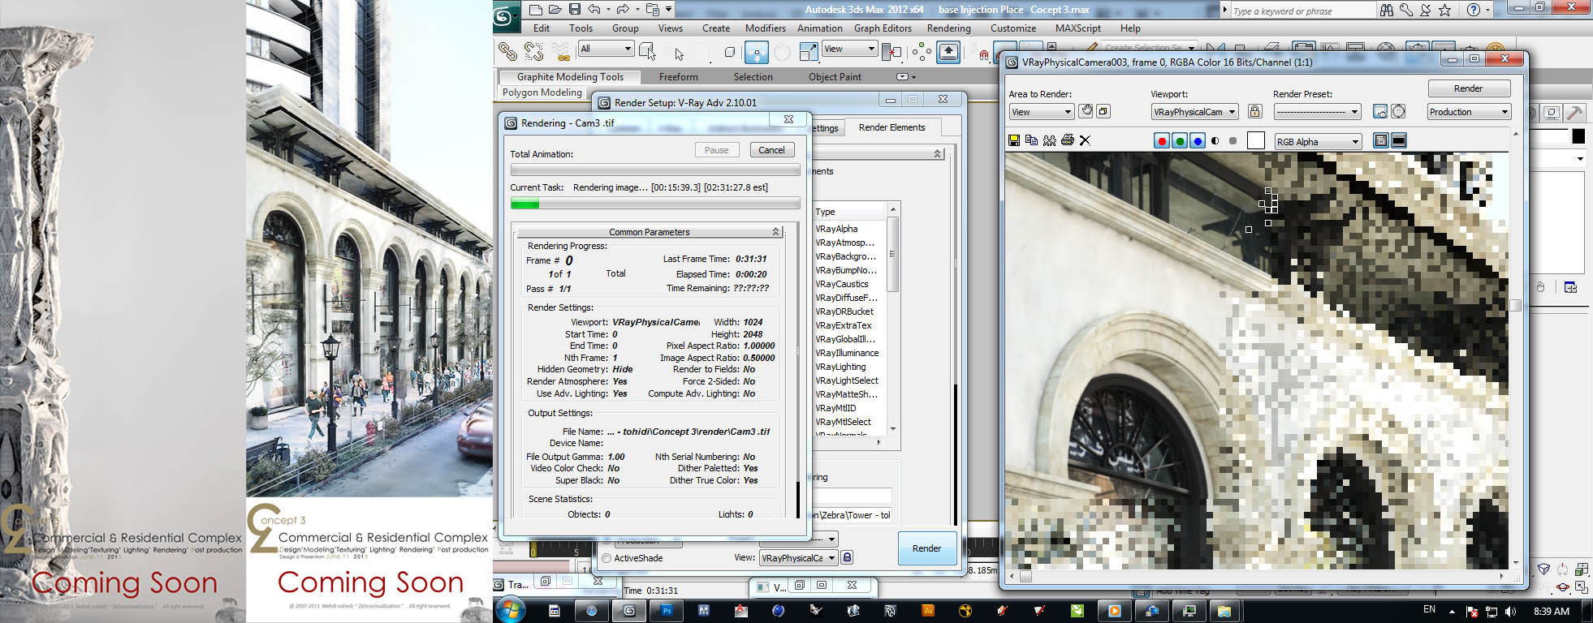Toggle viewport lock in Render Setup dialog

847,557
